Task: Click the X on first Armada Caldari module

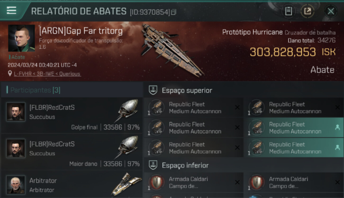Action: (237, 182)
